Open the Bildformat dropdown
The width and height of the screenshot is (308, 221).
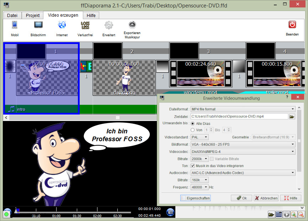click(x=243, y=144)
